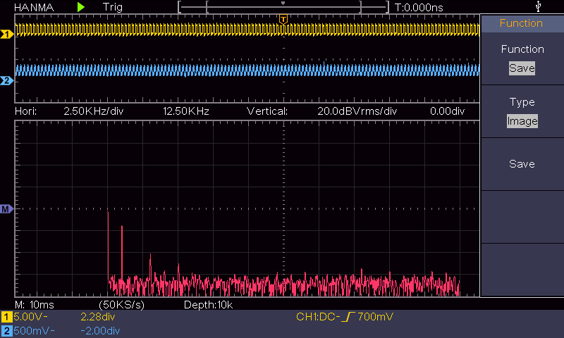Image resolution: width=564 pixels, height=338 pixels.
Task: Click the Depth:10k memory depth readout
Action: click(208, 305)
